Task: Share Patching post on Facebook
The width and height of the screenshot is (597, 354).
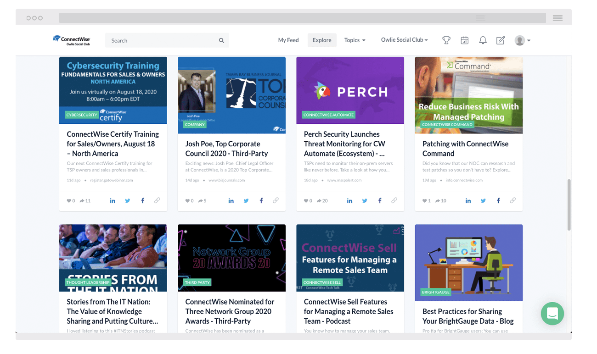Action: coord(498,200)
